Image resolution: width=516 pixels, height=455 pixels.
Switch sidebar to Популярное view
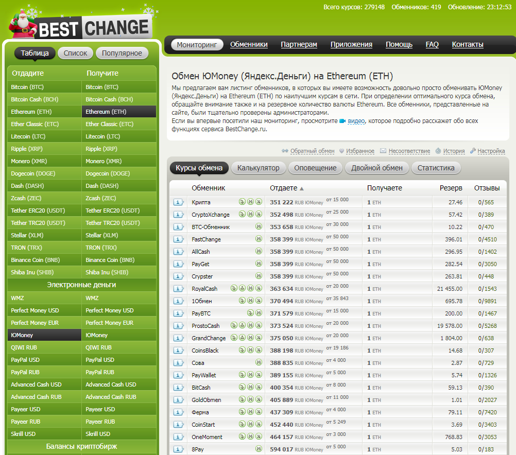(122, 53)
